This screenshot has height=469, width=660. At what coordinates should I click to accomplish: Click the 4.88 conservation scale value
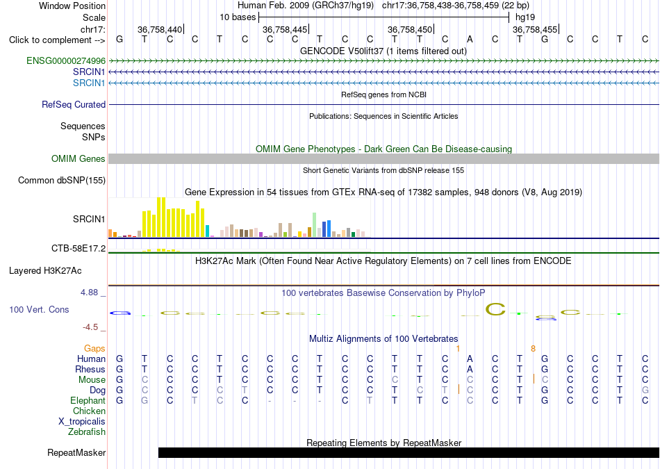coord(90,293)
